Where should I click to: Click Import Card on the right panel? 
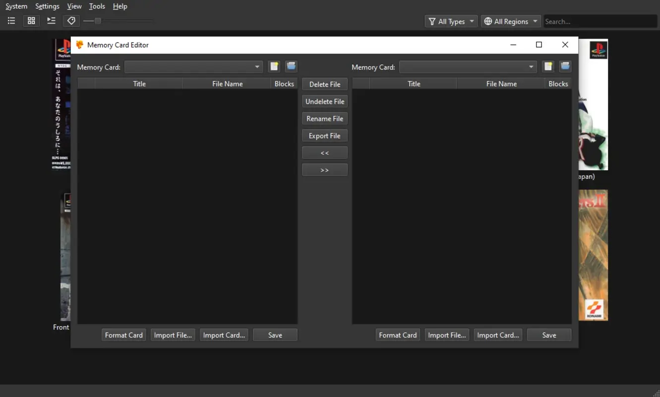[x=498, y=334]
